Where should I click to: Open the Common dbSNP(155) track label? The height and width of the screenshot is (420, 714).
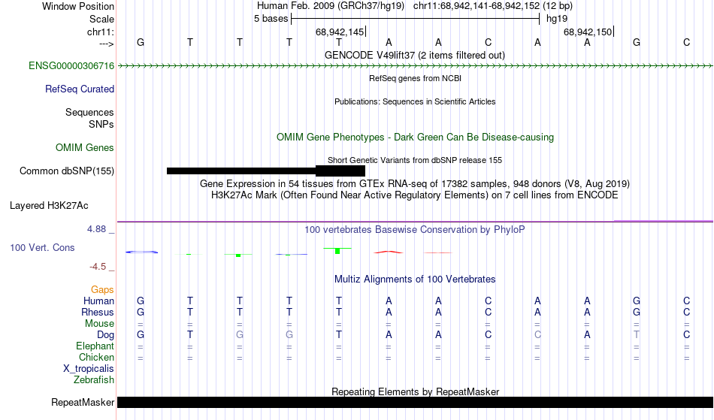pyautogui.click(x=67, y=171)
